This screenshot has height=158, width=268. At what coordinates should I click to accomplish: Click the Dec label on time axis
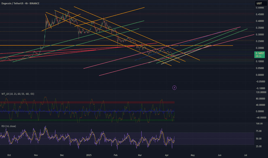click(62, 155)
